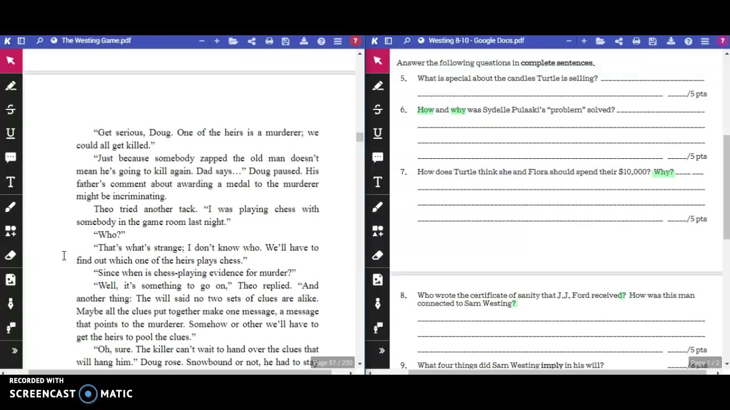730x410 pixels.
Task: Click the red question badge in the Westing 8-10 pane
Action: pyautogui.click(x=723, y=41)
